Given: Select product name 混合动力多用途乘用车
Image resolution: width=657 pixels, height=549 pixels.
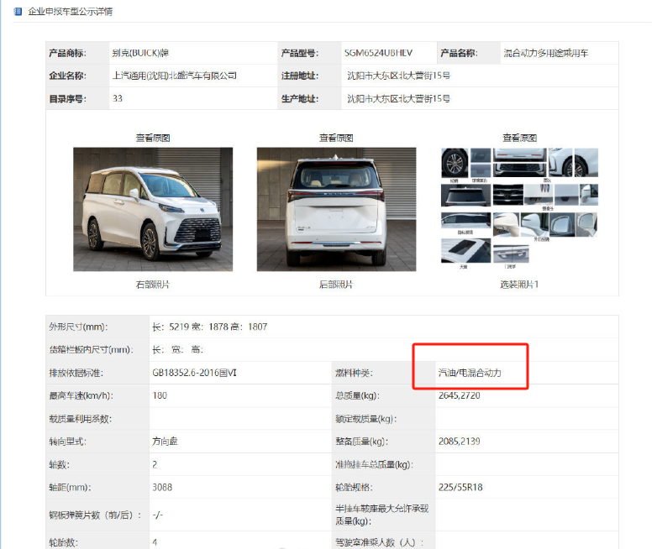Looking at the screenshot, I should click(546, 53).
